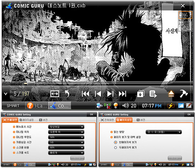Open the page list icon with arrow
This screenshot has height=168, width=195.
tap(153, 94)
